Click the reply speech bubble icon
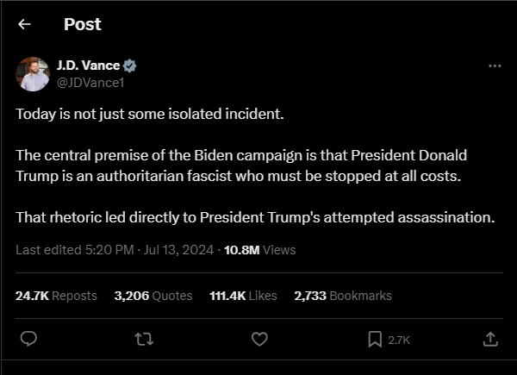Viewport: 517px width, 375px height. click(x=28, y=340)
